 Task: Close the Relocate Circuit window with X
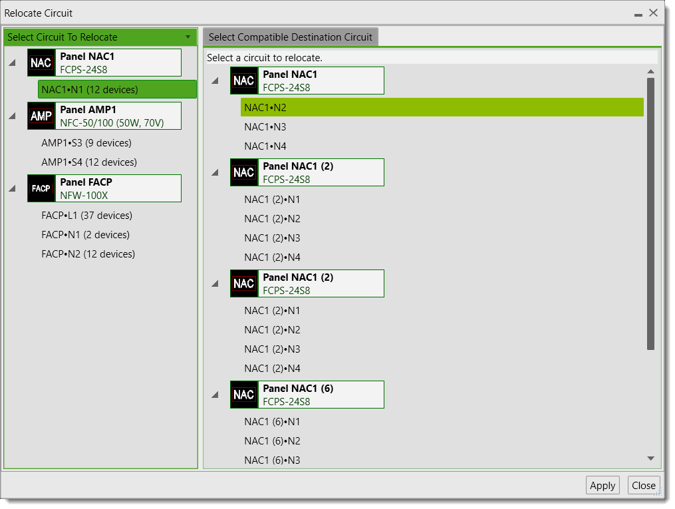[654, 13]
